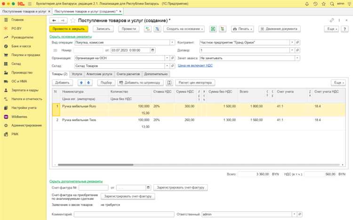Screen dimensions: 353x220
Task: Click Зарегистрировать счет-фактуру next to date
Action: pyautogui.click(x=181, y=188)
